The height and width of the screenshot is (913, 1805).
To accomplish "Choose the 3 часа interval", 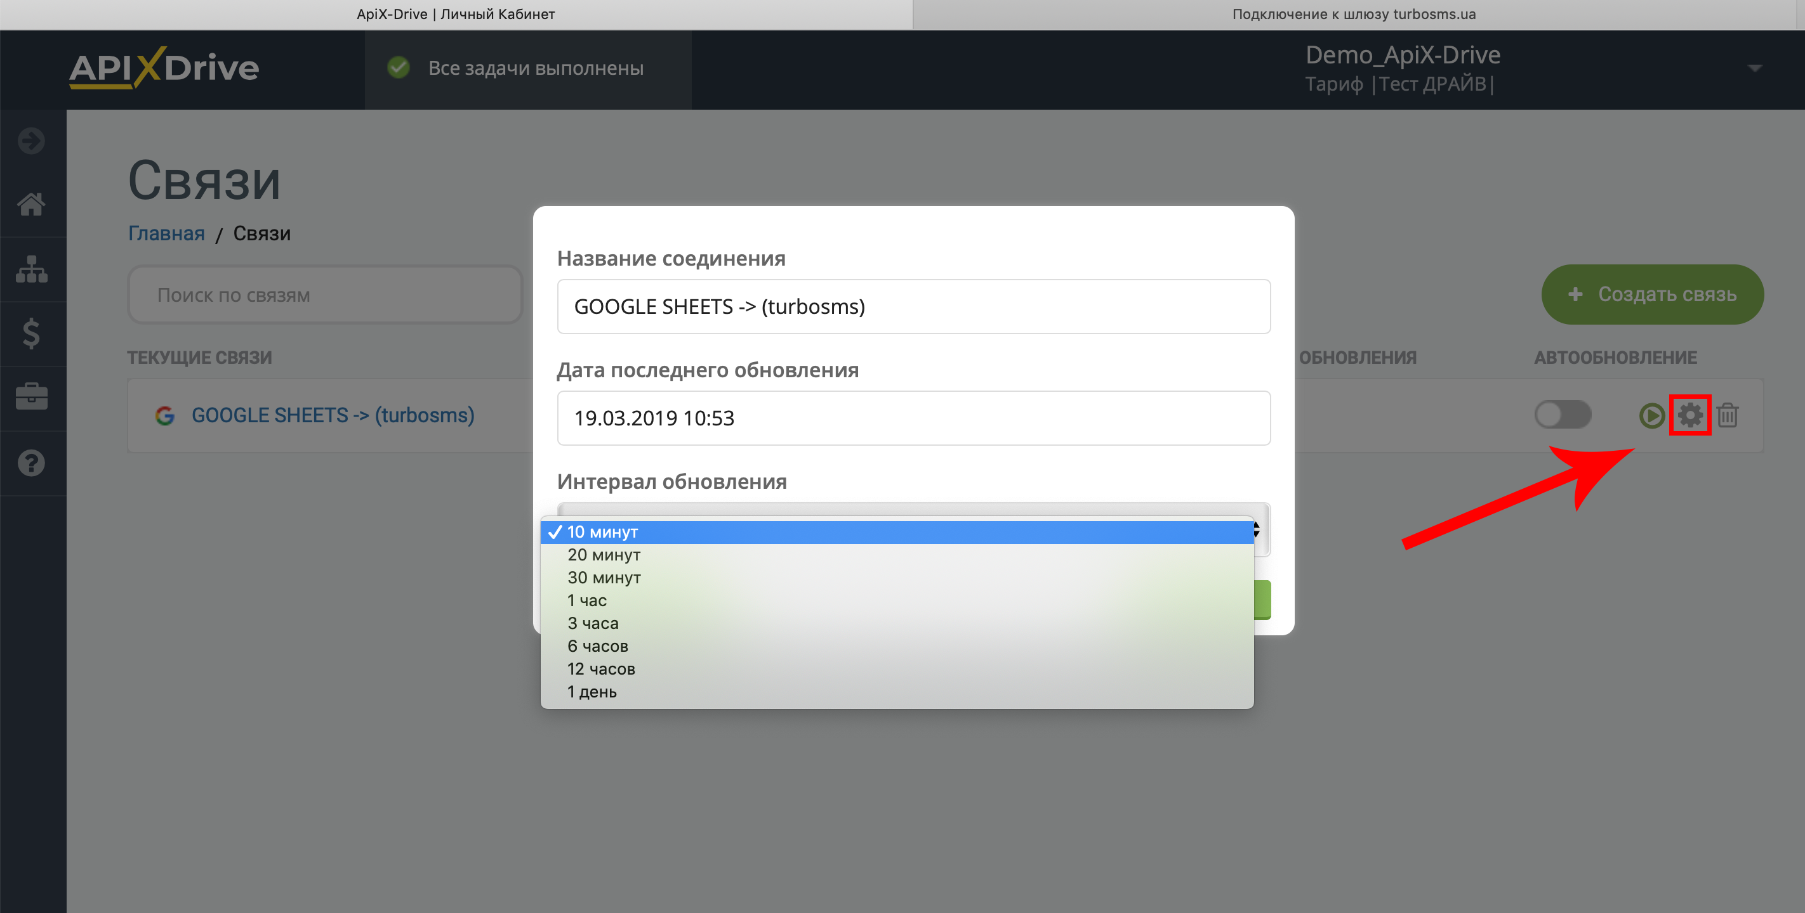I will pyautogui.click(x=897, y=623).
